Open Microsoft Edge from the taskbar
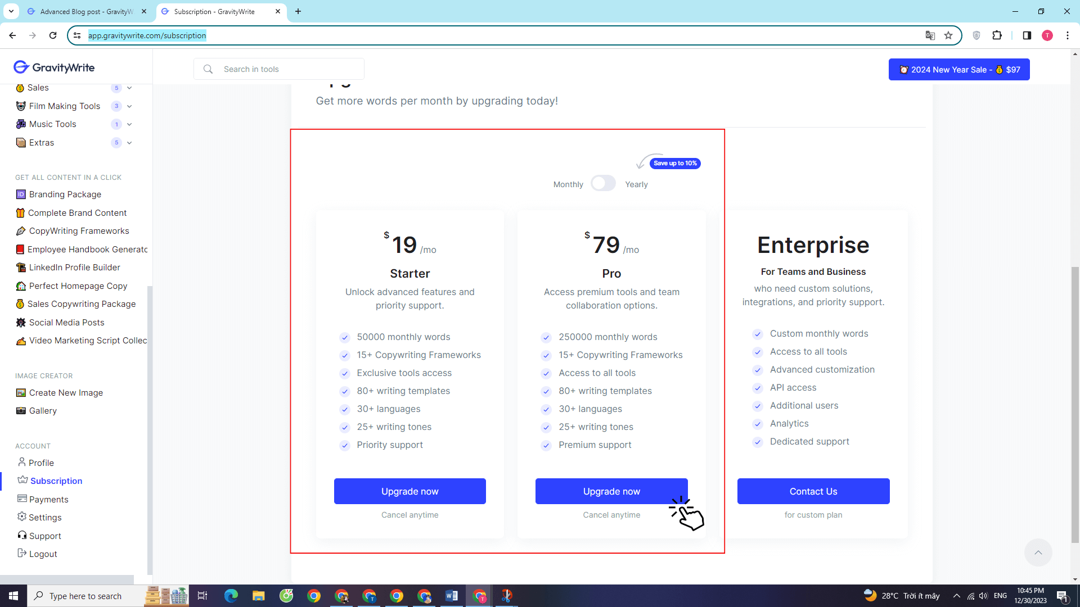The image size is (1080, 607). click(231, 596)
